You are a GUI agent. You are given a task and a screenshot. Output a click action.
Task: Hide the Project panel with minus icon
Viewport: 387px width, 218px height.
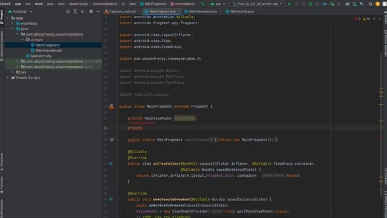98,12
